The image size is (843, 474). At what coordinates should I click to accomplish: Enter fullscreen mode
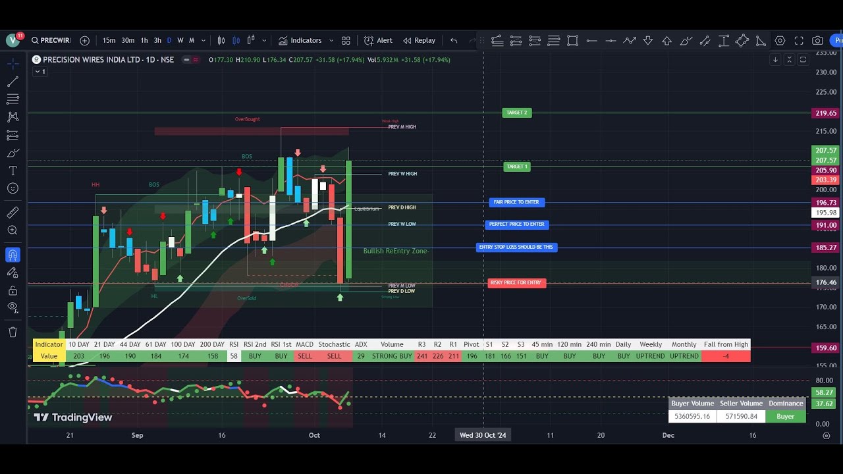pos(799,40)
